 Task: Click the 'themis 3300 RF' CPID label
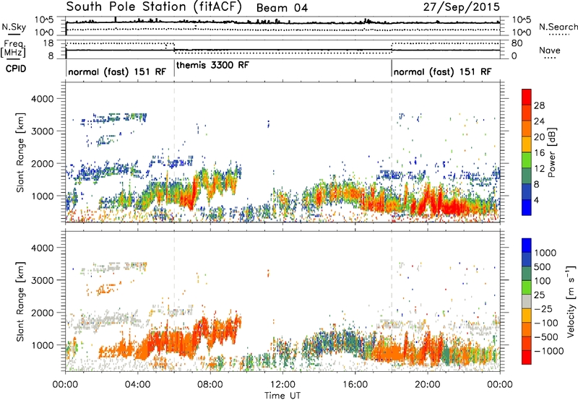click(x=212, y=66)
